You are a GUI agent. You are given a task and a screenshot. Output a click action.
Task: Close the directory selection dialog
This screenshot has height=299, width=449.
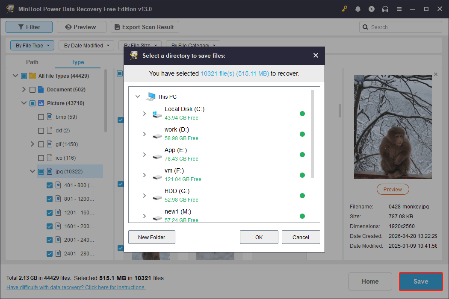pyautogui.click(x=316, y=55)
